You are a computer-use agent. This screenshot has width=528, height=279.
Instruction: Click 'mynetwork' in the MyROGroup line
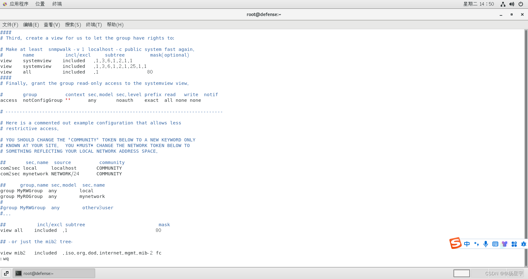[x=92, y=196]
